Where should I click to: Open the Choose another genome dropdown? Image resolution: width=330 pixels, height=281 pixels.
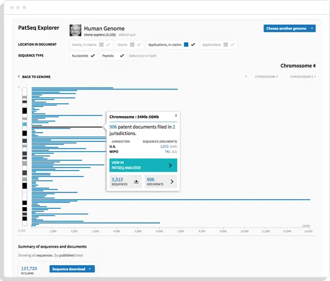pos(289,28)
